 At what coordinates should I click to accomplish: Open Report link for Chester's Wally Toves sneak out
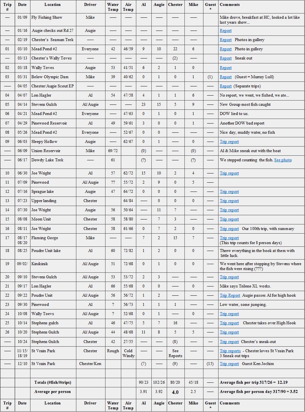(x=225, y=58)
